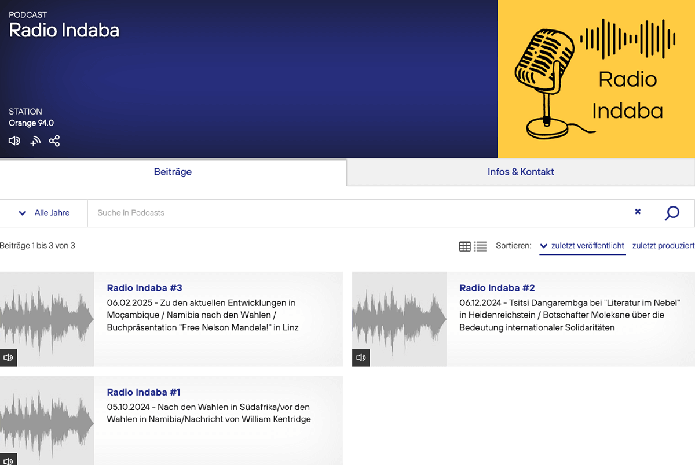Switch to grid view
The image size is (695, 465).
point(464,246)
